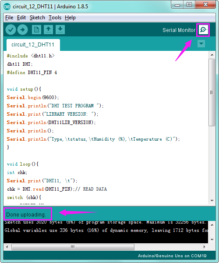This screenshot has height=263, width=219.
Task: Click console scrollbar down arrow
Action: pos(212,239)
